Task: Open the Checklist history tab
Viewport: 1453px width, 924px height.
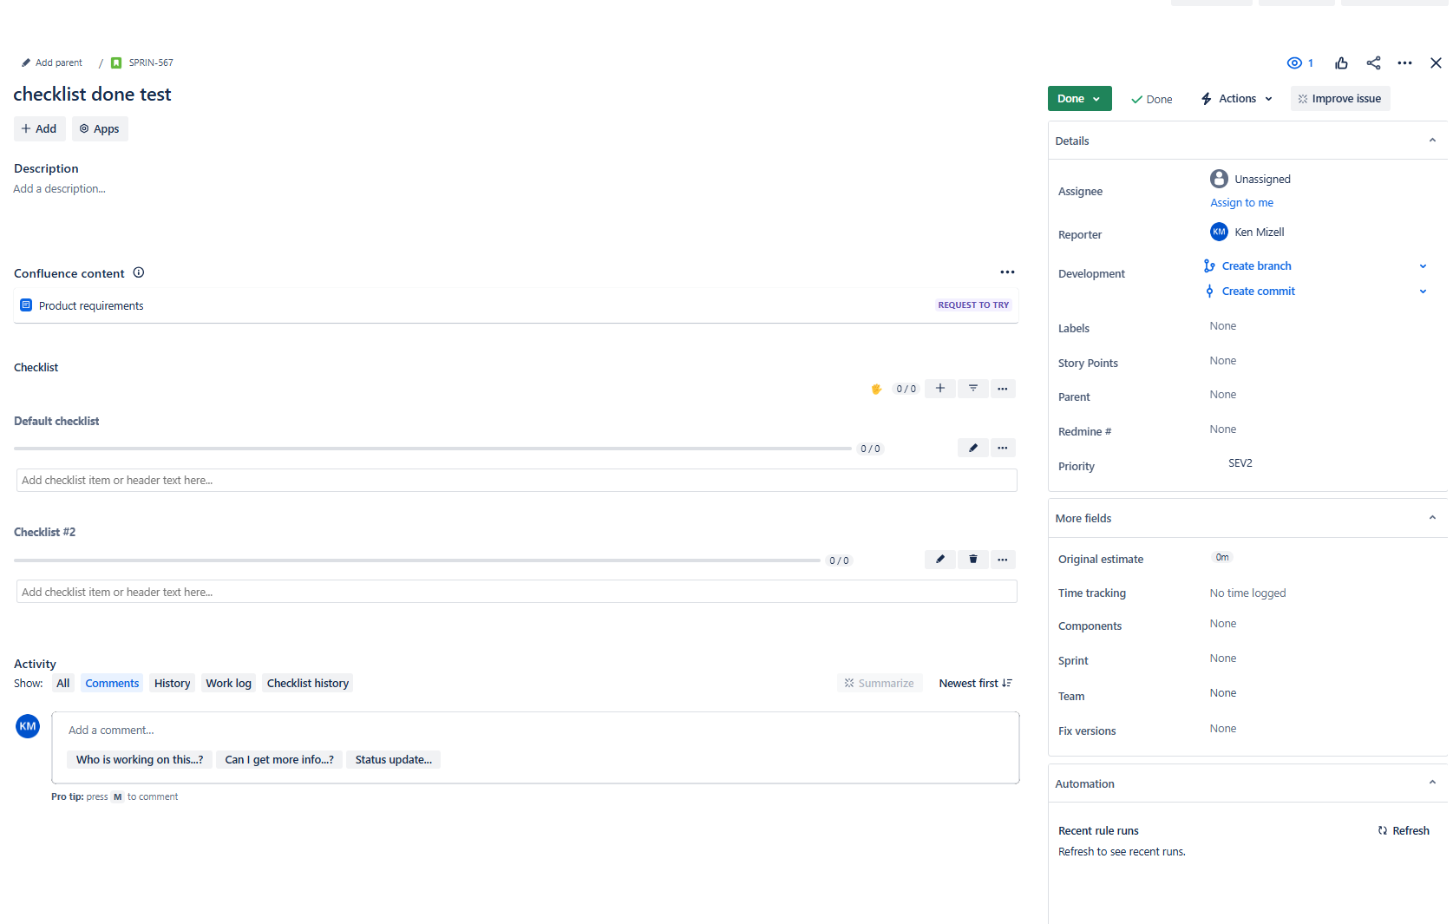Action: (x=307, y=683)
